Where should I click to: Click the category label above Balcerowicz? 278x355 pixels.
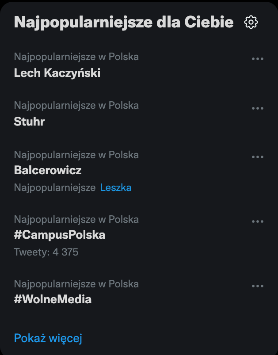coord(76,155)
